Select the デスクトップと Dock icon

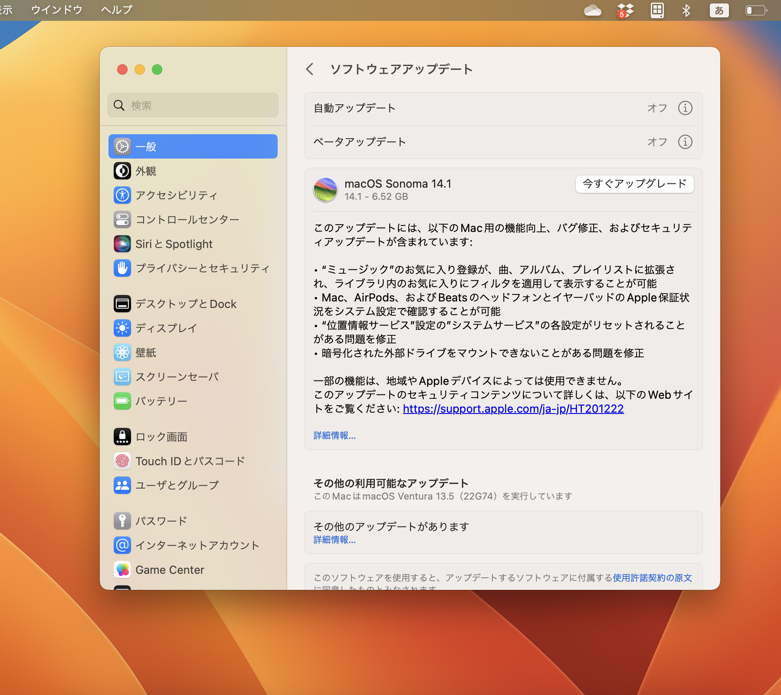[x=122, y=304]
